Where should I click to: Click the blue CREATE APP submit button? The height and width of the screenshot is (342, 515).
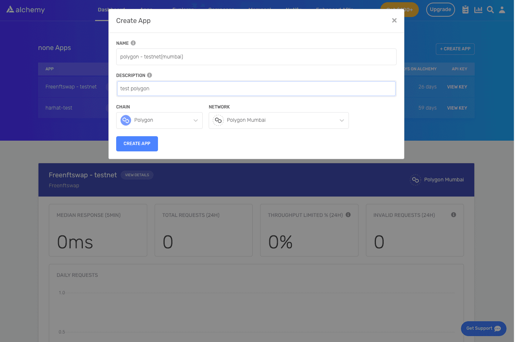point(137,144)
